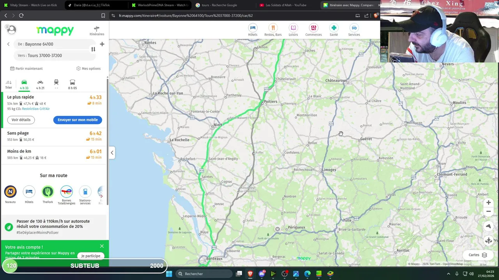Open Partir maintenant departure time picker

coord(27,68)
